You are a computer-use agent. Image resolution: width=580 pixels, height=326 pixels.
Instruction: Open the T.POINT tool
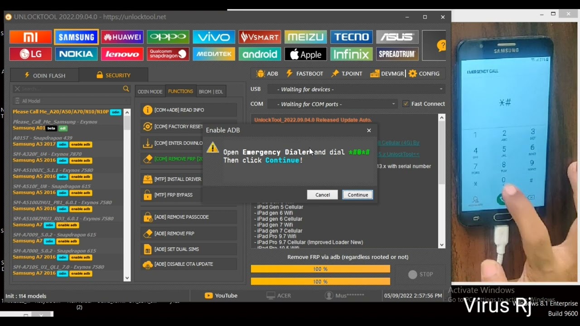click(x=347, y=73)
